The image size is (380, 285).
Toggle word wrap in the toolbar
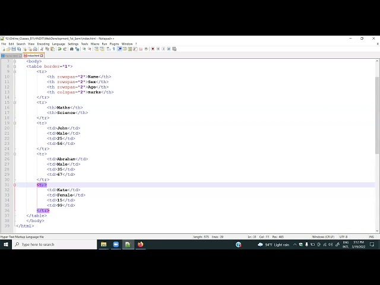[108, 49]
